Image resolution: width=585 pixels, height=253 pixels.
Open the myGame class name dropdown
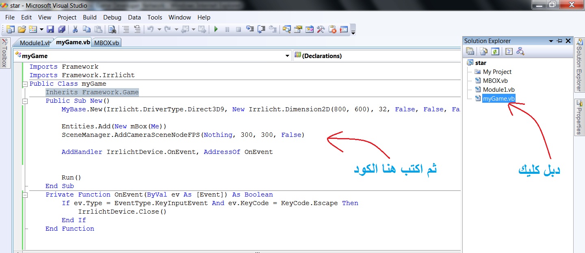(287, 56)
